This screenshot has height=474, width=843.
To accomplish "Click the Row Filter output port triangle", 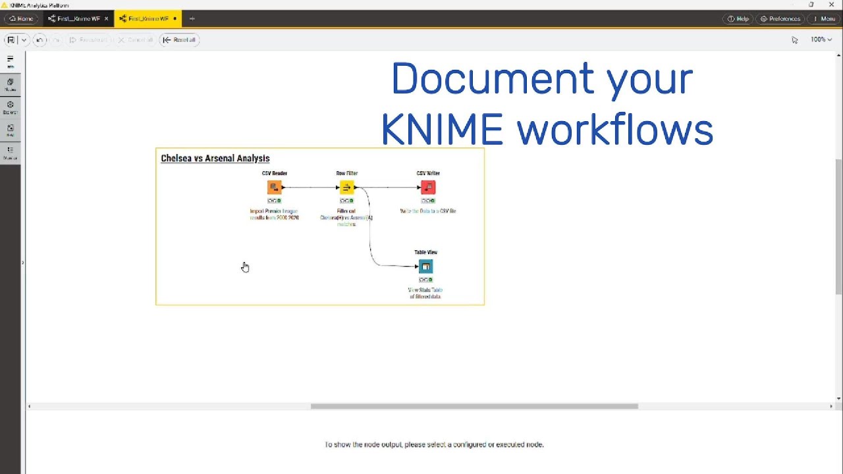I will coord(356,188).
